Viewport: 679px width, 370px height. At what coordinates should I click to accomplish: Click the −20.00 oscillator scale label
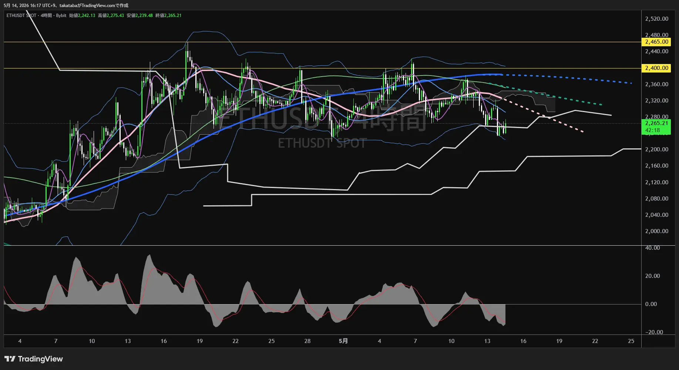click(654, 332)
